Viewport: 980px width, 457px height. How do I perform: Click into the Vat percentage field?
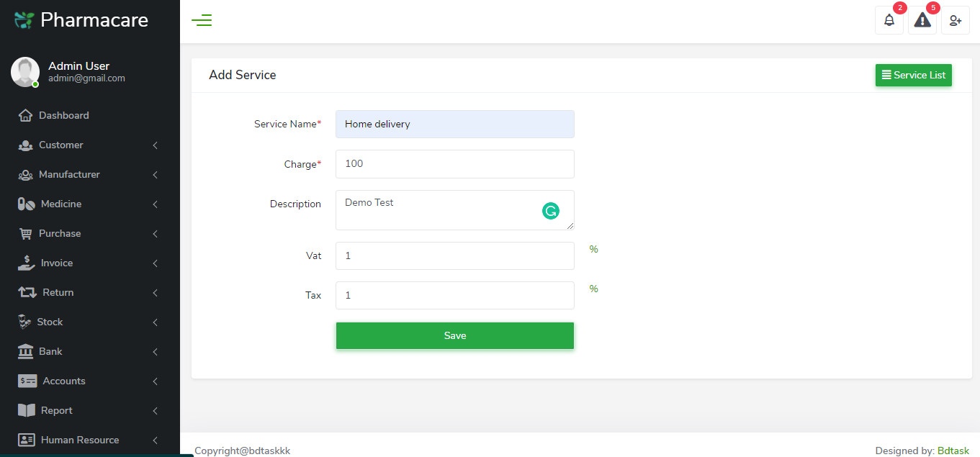pyautogui.click(x=454, y=256)
